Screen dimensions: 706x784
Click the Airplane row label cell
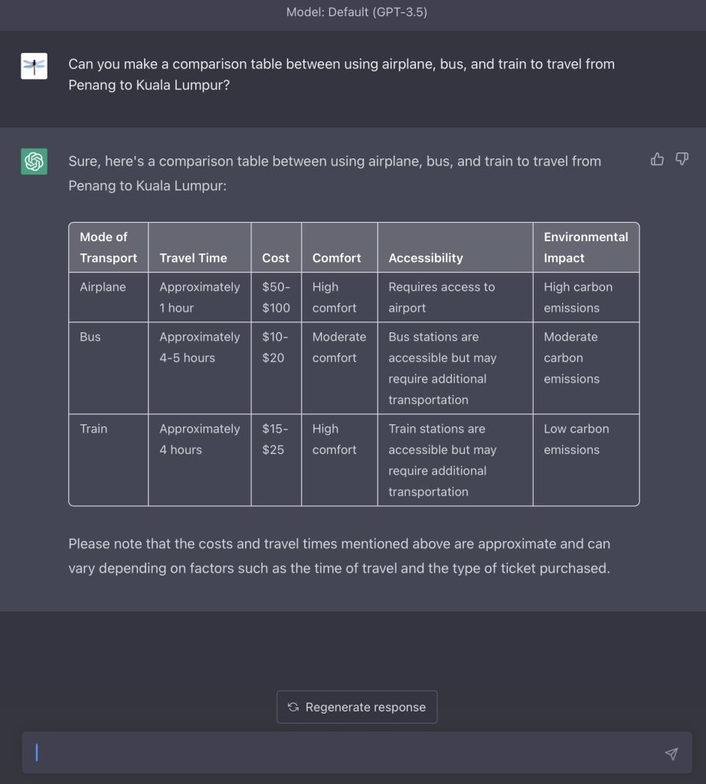[109, 297]
